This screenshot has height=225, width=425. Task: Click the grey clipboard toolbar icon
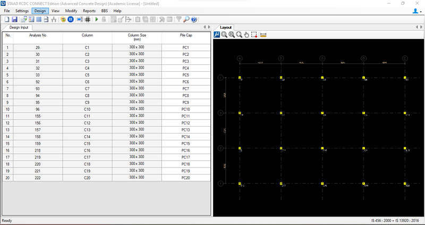(138, 19)
